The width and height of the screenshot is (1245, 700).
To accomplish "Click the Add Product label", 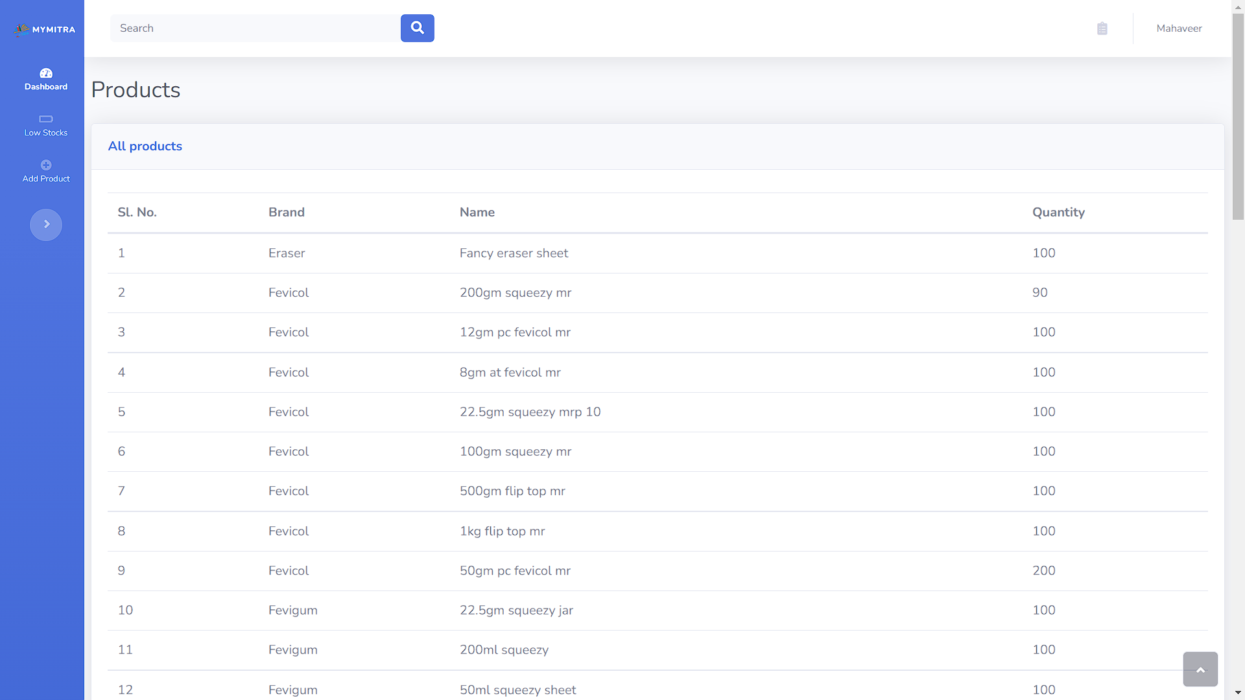I will 46,179.
